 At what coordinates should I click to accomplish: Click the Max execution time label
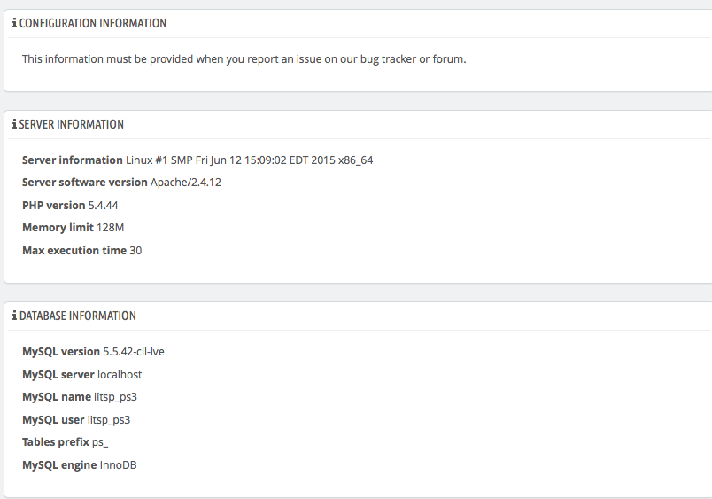(x=74, y=251)
